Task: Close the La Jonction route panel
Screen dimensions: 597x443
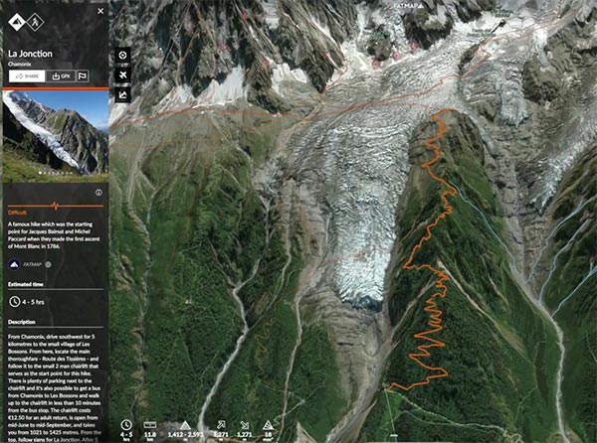Action: (100, 11)
